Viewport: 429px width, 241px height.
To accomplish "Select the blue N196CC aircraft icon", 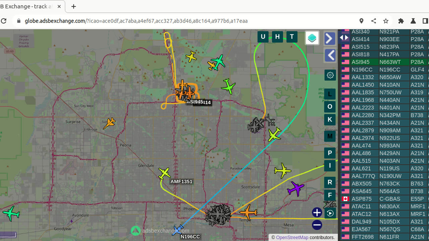I will pyautogui.click(x=178, y=230).
